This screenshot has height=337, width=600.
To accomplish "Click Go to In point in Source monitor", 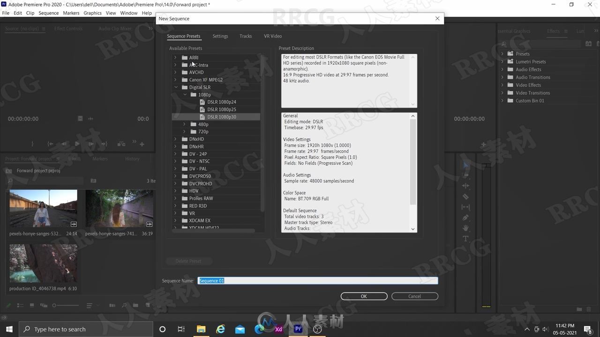I will click(51, 144).
